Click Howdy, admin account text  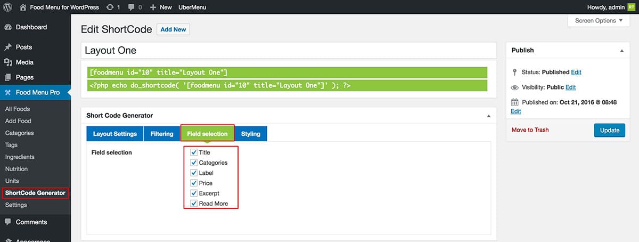coord(605,7)
